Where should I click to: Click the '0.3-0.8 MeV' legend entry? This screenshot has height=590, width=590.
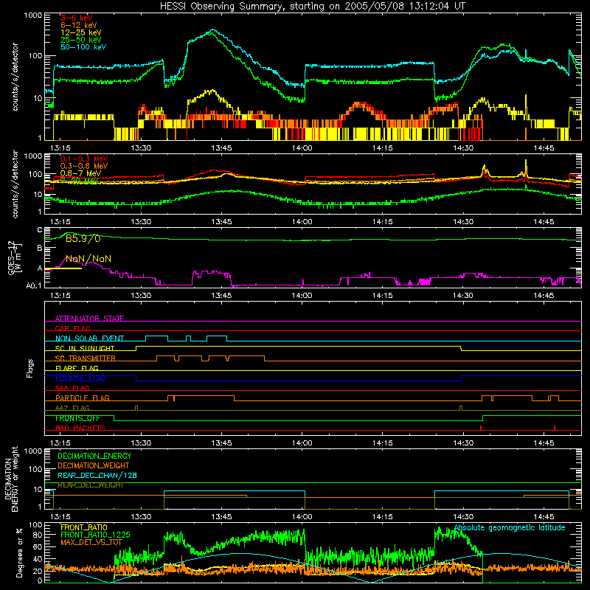pyautogui.click(x=84, y=166)
